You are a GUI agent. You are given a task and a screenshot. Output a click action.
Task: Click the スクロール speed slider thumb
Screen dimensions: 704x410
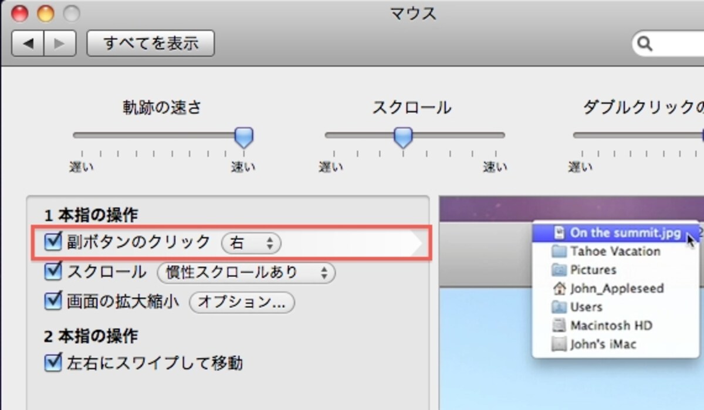click(x=403, y=137)
